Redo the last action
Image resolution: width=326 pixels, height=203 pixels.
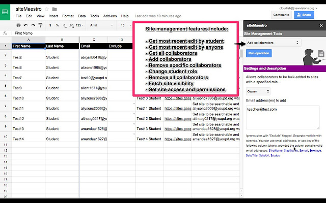click(33, 25)
